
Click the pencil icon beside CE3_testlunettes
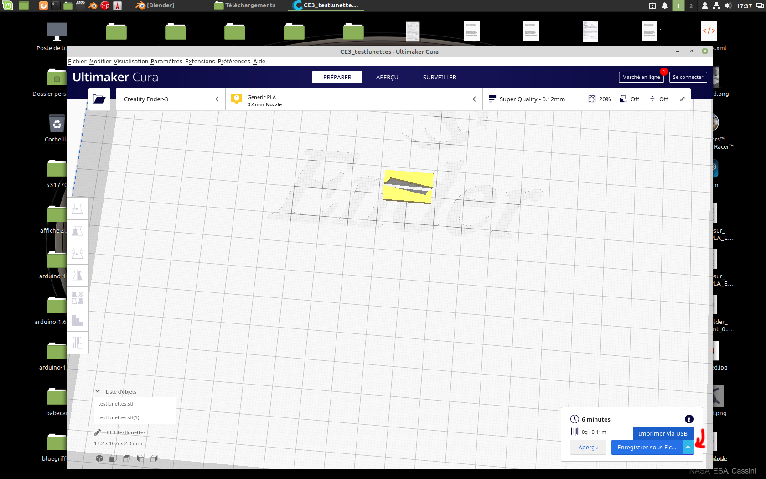pyautogui.click(x=98, y=432)
